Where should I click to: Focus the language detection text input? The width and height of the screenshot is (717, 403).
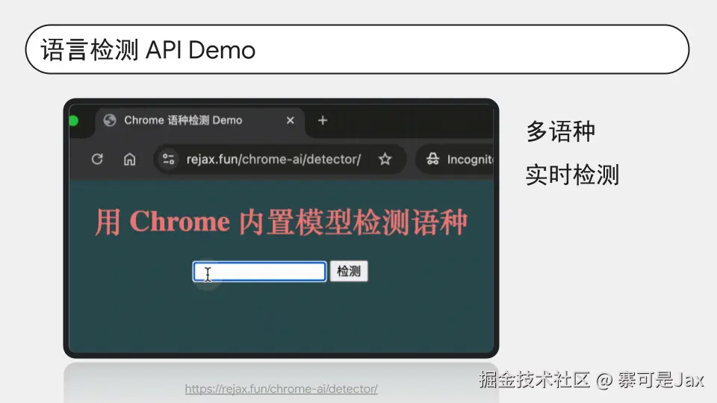(259, 272)
